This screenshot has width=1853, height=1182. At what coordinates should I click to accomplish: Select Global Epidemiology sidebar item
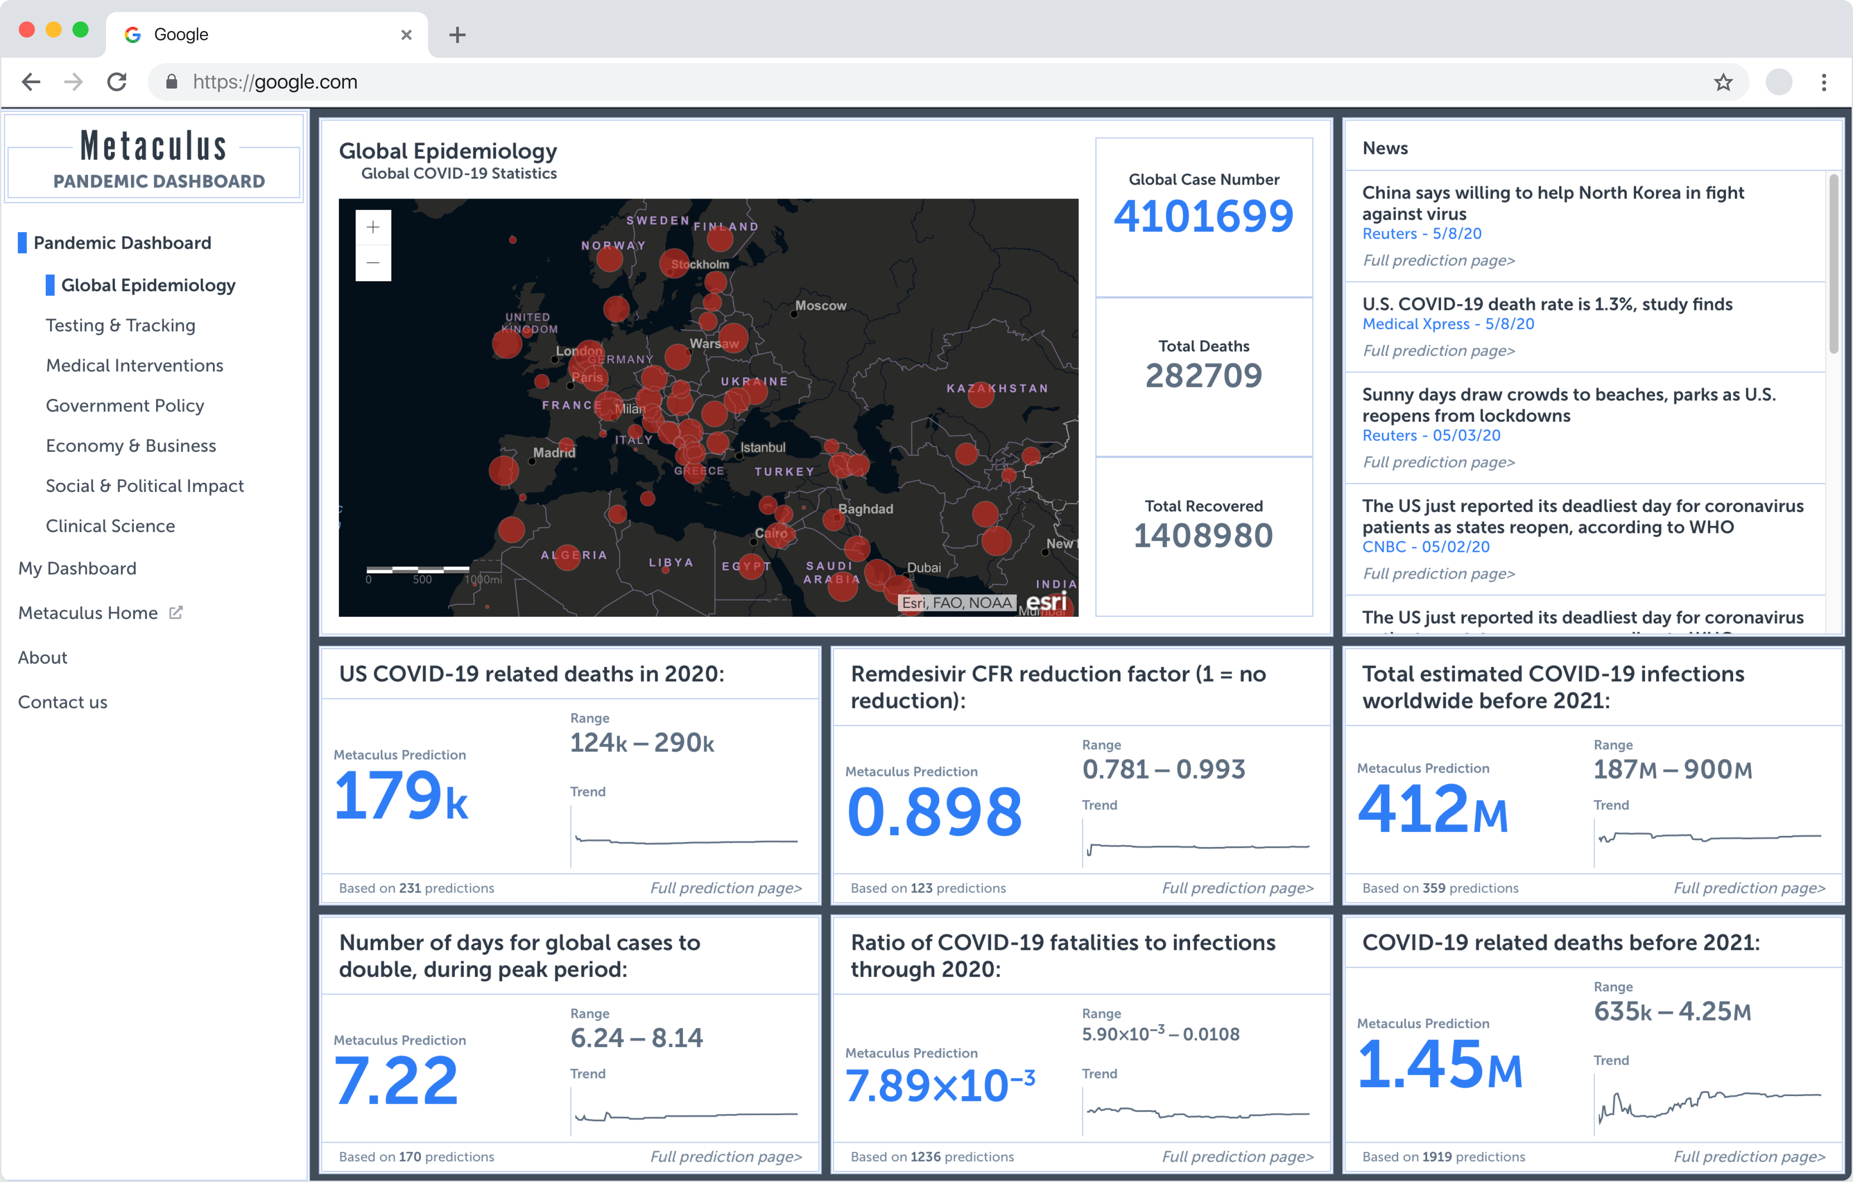148,285
